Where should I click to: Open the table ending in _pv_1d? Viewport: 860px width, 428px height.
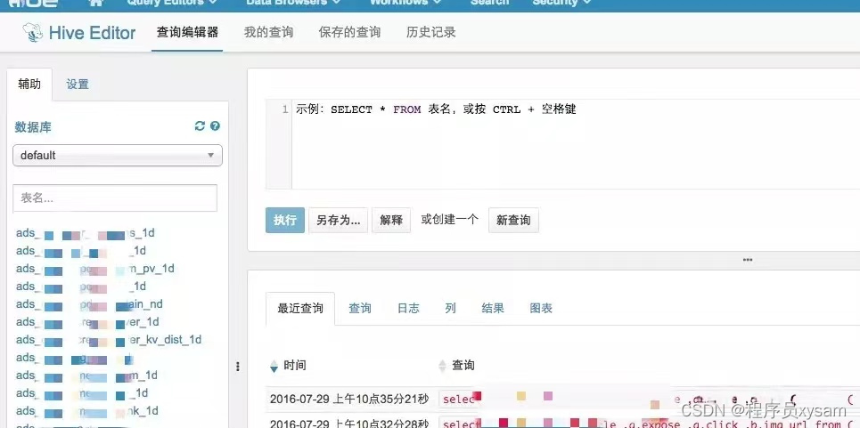[94, 269]
